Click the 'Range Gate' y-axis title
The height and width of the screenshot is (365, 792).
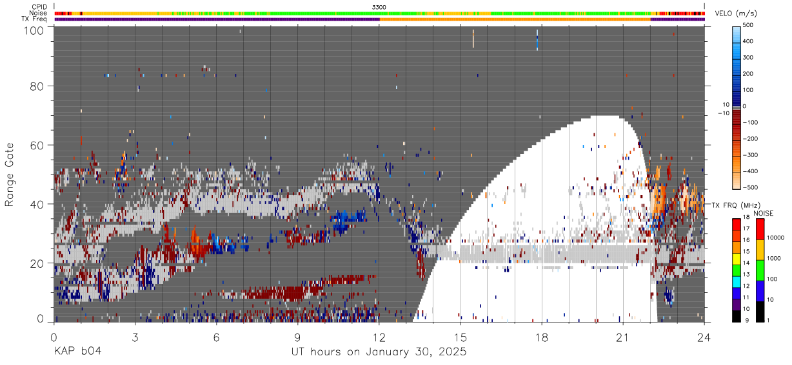click(10, 175)
